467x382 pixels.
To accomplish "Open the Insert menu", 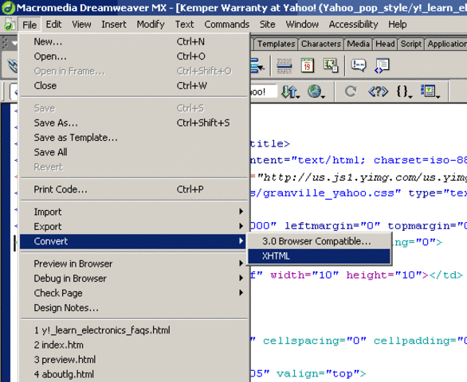I will click(114, 25).
